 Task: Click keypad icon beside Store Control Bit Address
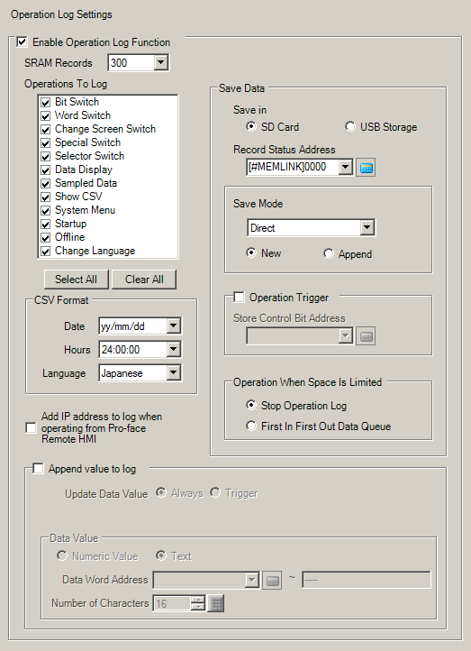click(x=366, y=336)
